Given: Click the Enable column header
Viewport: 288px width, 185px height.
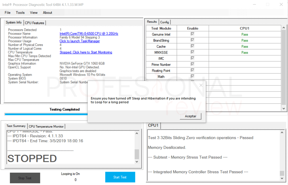Looking at the screenshot, I should click(x=193, y=28).
